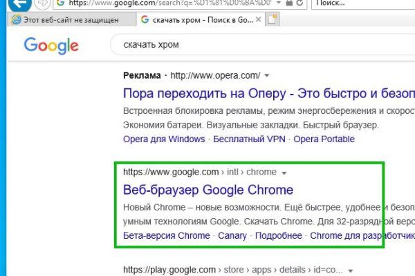Open a new tab with the new-tab button
Screen dimensions: 415x276
coord(273,19)
